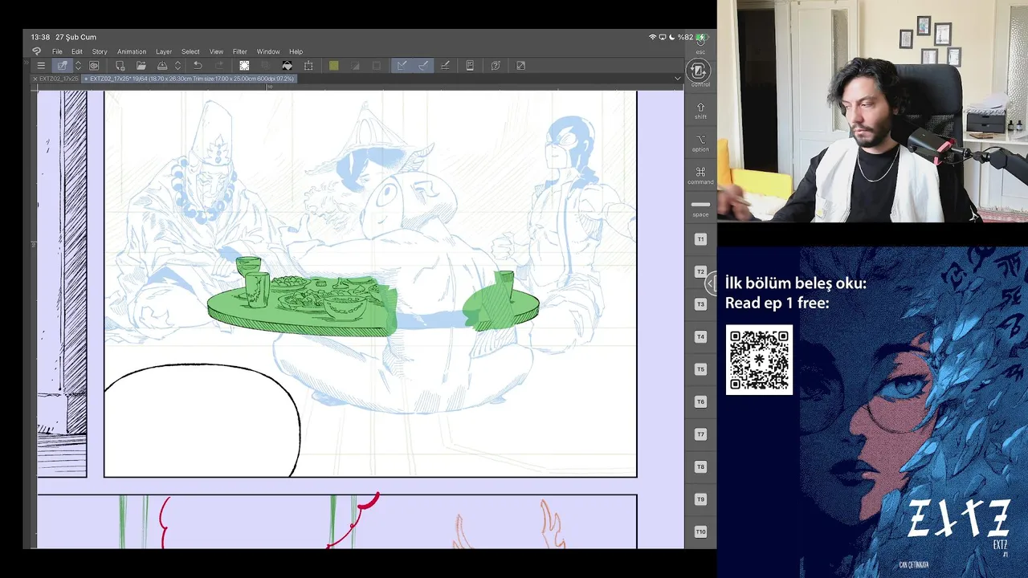Collapse the edge keyboard with side arrow
This screenshot has width=1028, height=578.
click(x=710, y=283)
